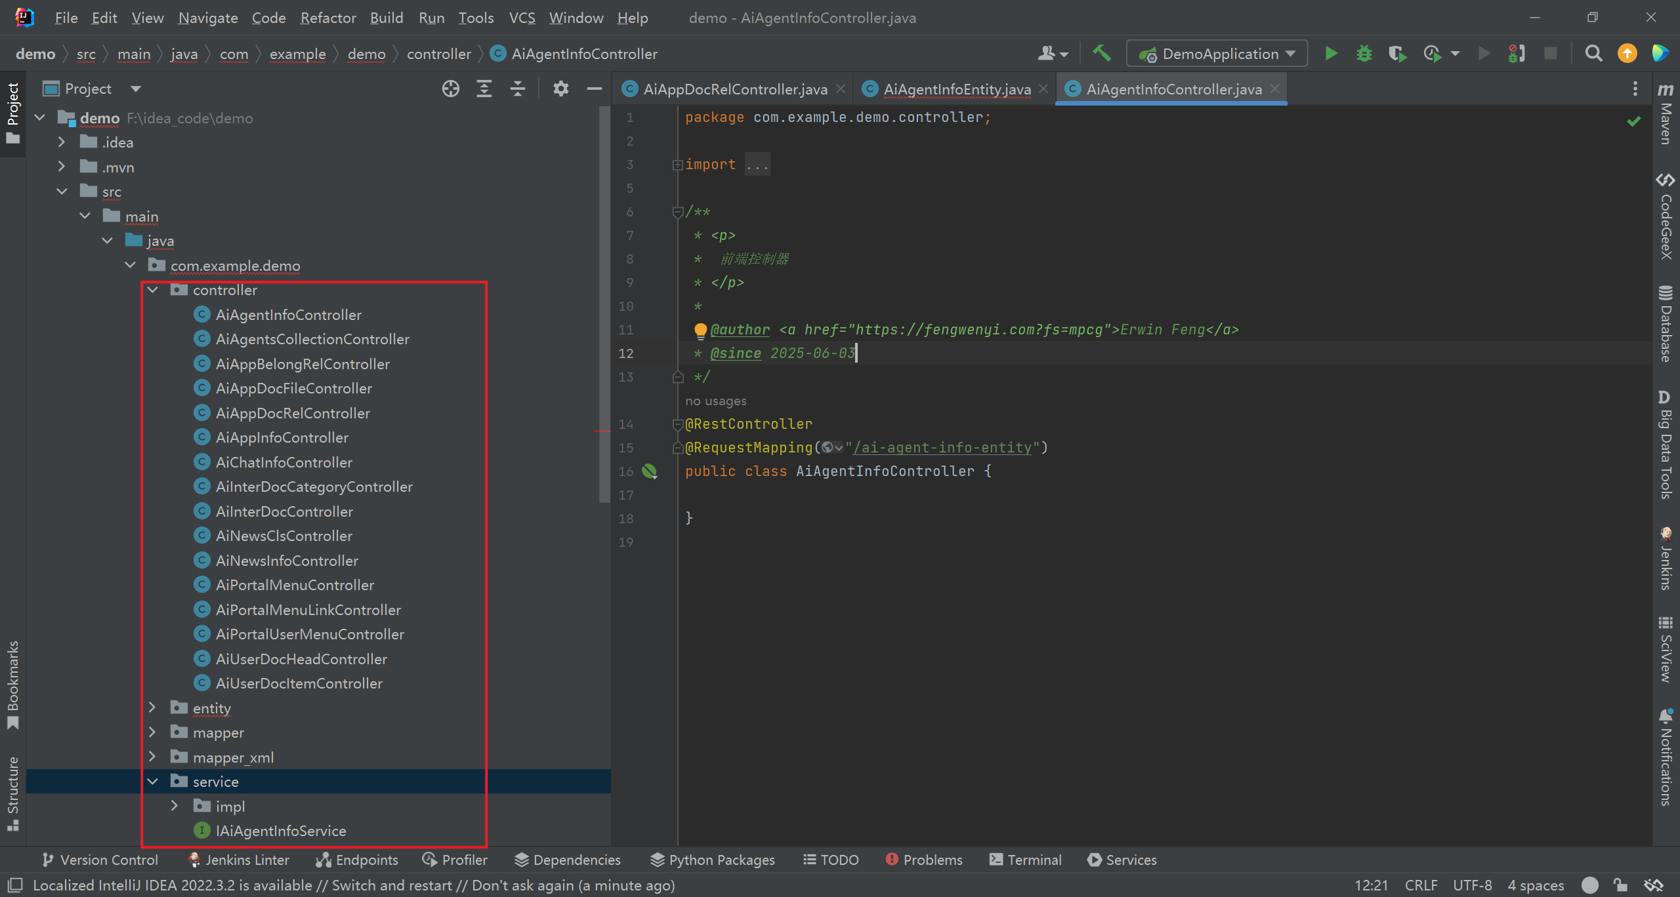
Task: Toggle tool window bars icon in status bar
Action: [x=15, y=885]
